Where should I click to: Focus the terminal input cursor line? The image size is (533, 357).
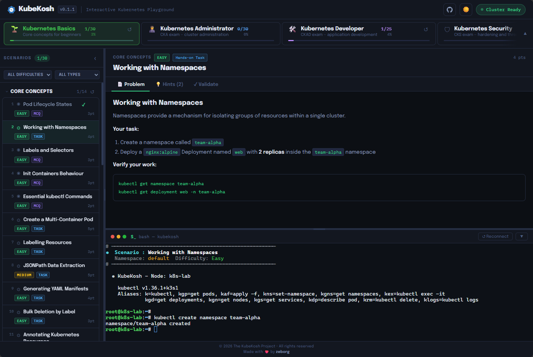[x=156, y=330]
